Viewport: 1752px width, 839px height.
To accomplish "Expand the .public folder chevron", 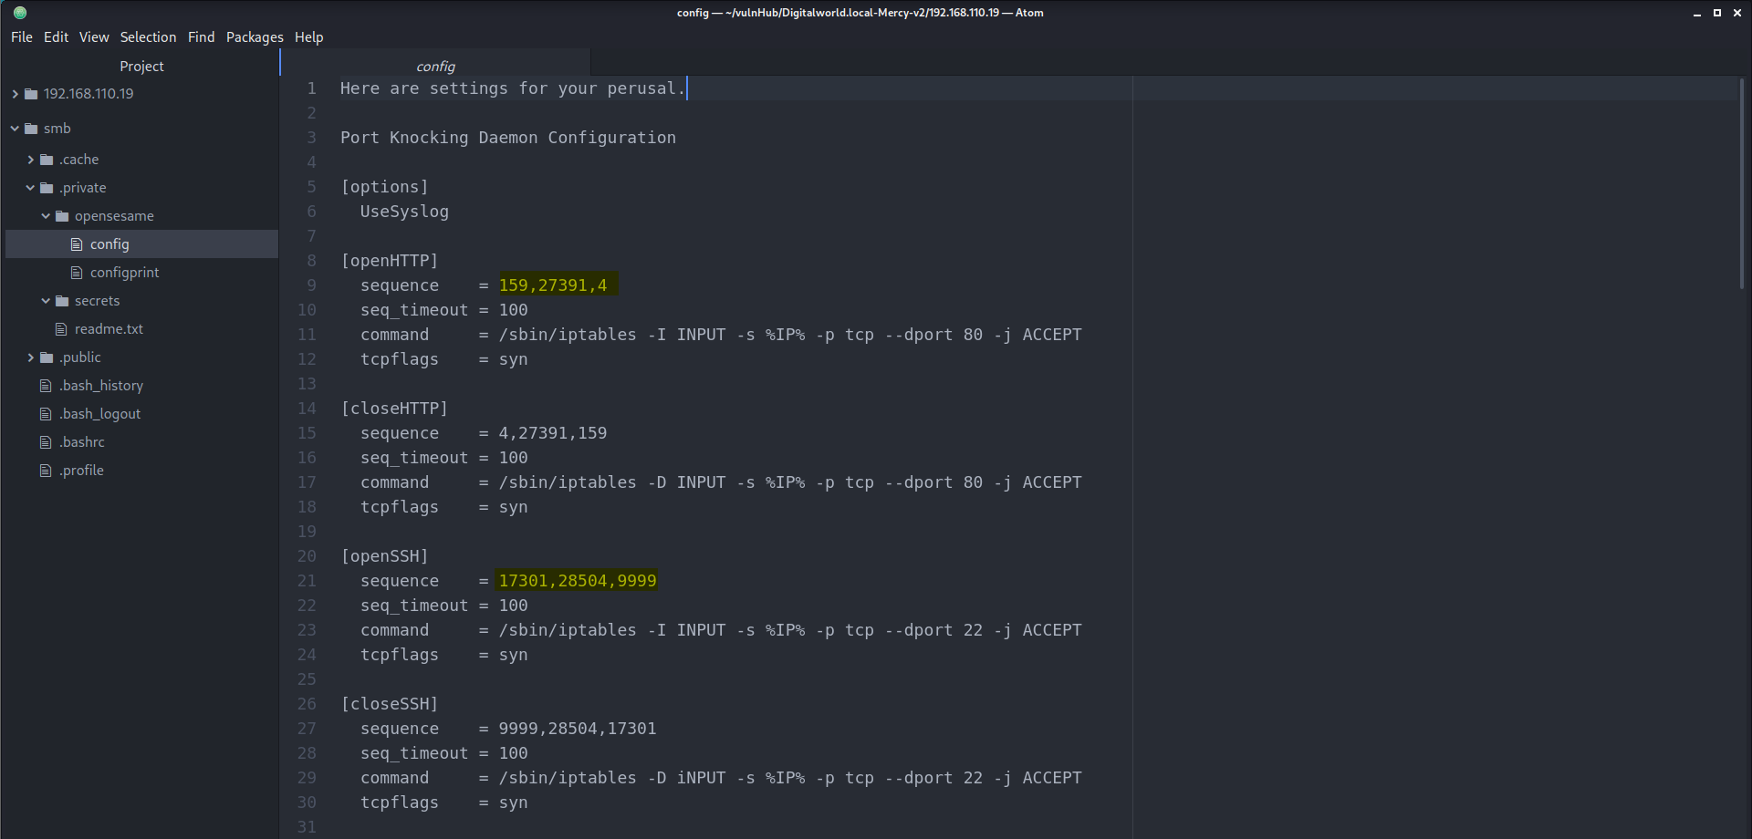I will 30,357.
